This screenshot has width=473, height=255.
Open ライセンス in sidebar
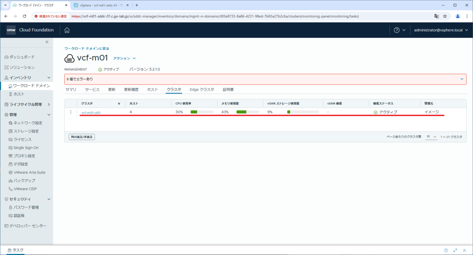pos(20,140)
